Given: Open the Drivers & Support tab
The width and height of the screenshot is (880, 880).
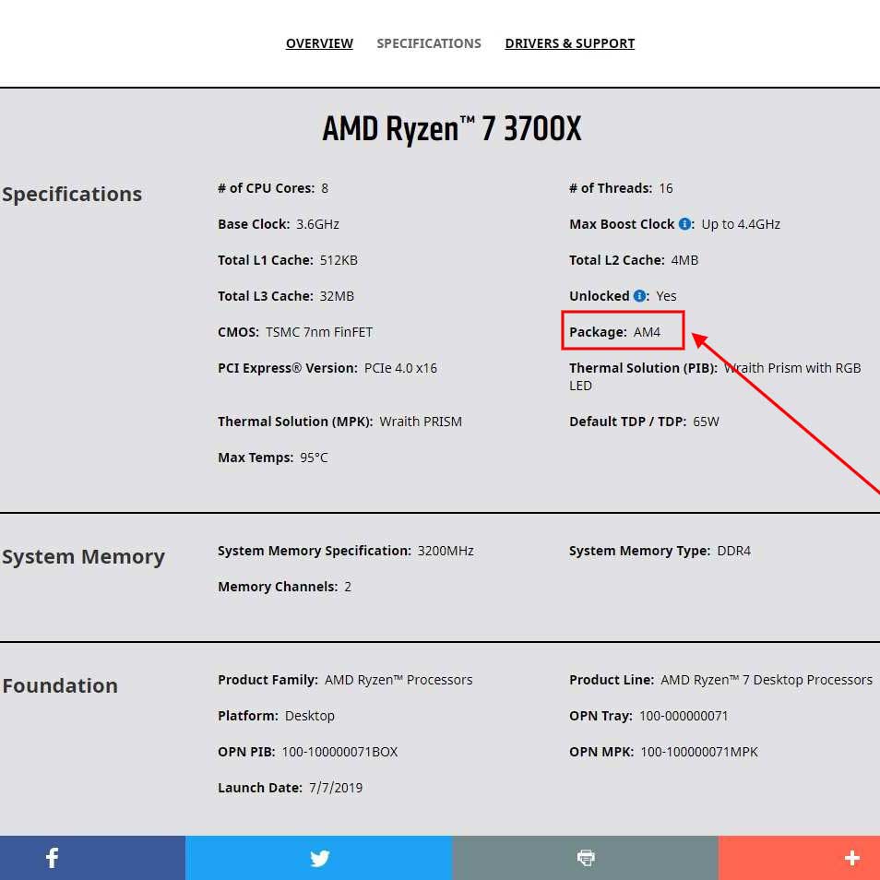Looking at the screenshot, I should pyautogui.click(x=570, y=43).
